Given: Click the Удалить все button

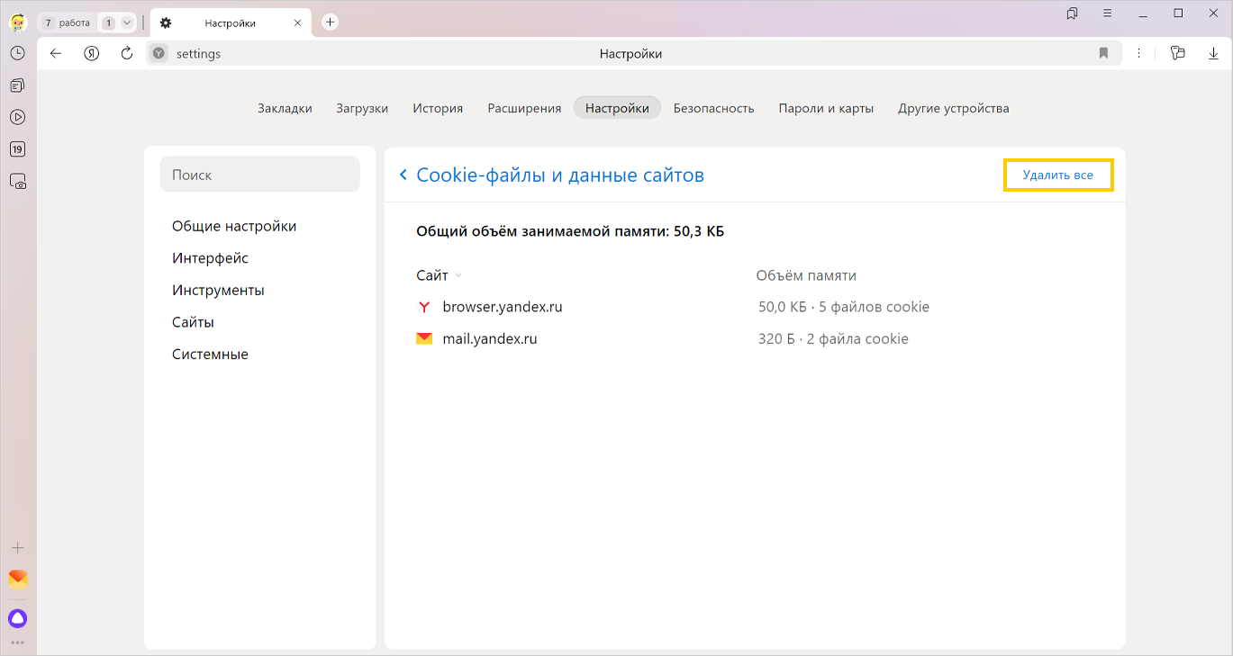Looking at the screenshot, I should [1058, 175].
